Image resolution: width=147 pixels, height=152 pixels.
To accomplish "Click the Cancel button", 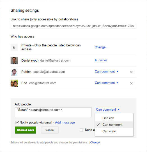I will pos(50,130).
